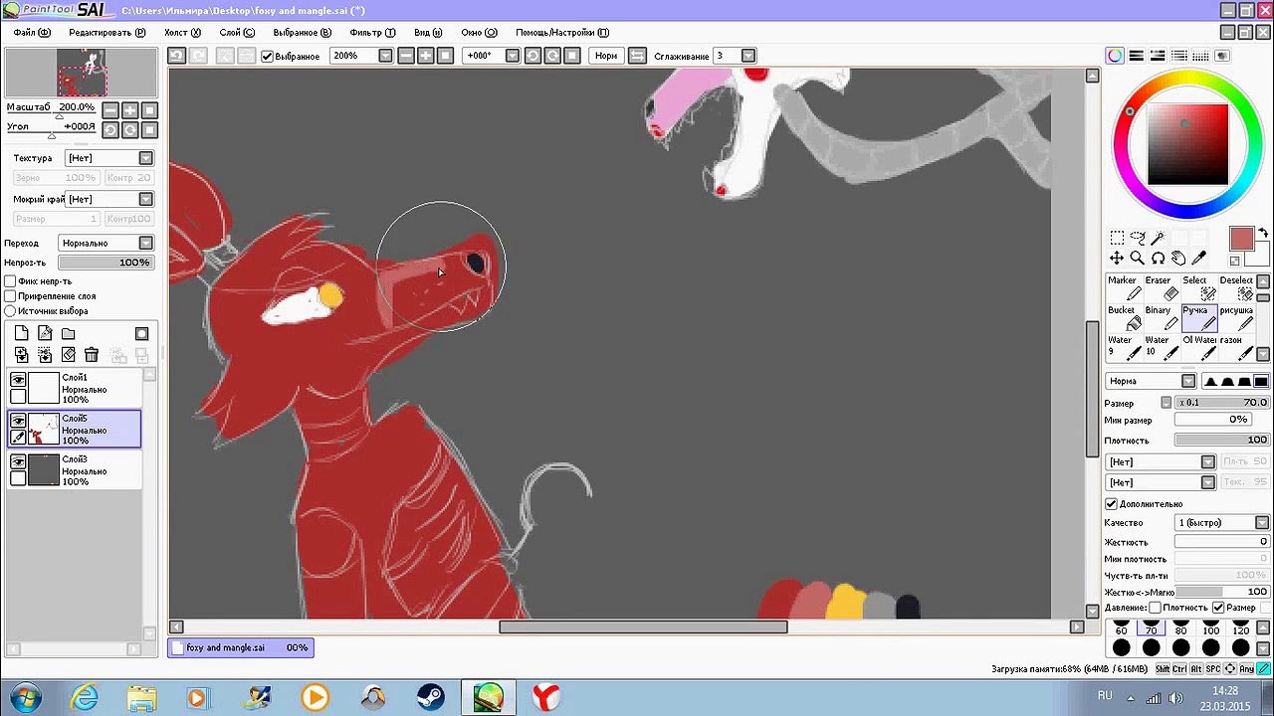Create a new linework layer

pos(45,333)
